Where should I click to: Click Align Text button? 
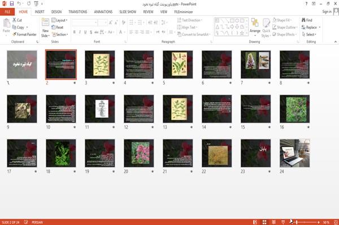(x=187, y=27)
